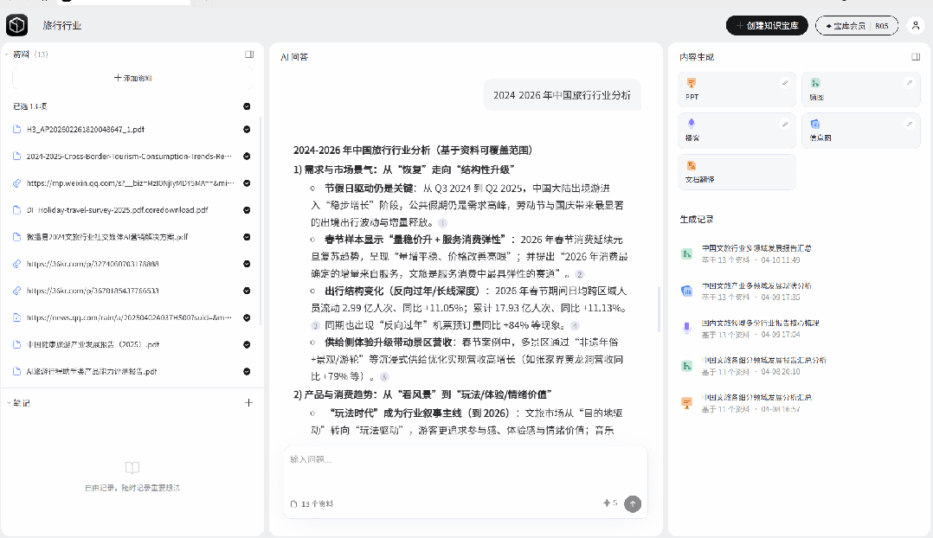The width and height of the screenshot is (933, 538).
Task: Uncheck the 中国健康旅游产业发展报告 source
Action: pos(247,345)
